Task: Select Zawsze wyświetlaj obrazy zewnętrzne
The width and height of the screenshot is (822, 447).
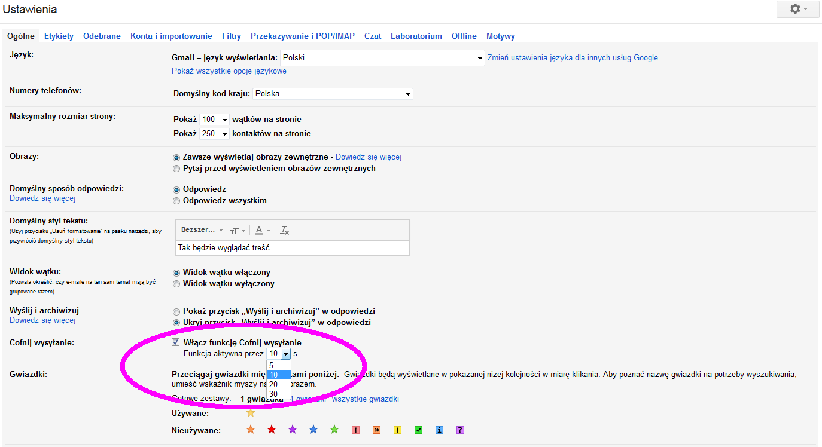Action: pos(176,157)
